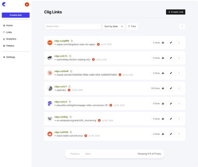Copy the cliqs.co/zr1 short link
The image size is (198, 167).
pyautogui.click(x=70, y=87)
